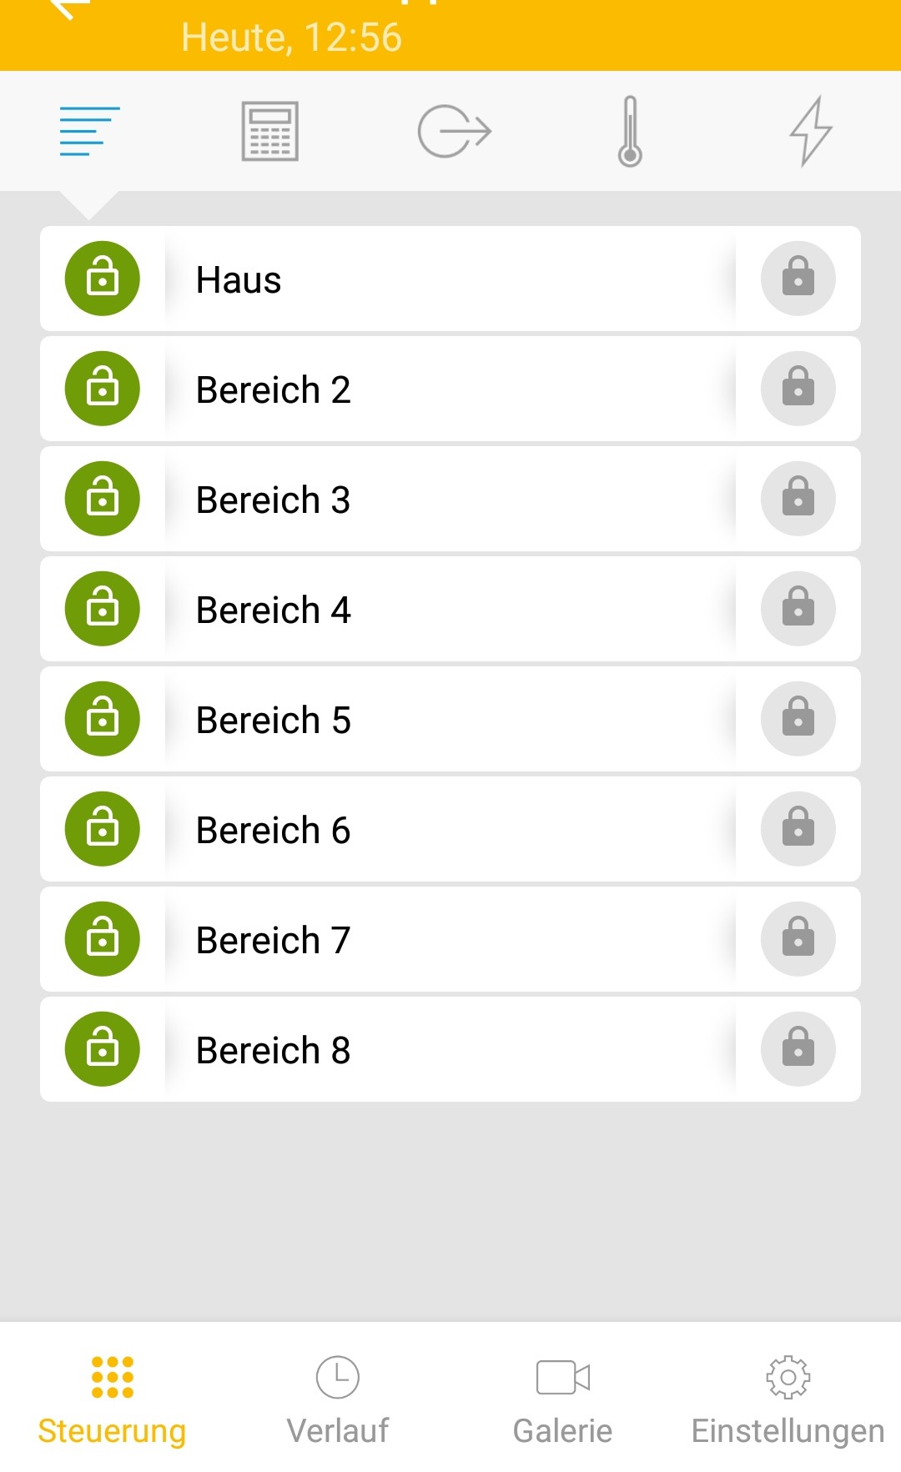Viewport: 901px width, 1472px height.
Task: Lock Bereich 7 using grey padlock
Action: (x=798, y=939)
